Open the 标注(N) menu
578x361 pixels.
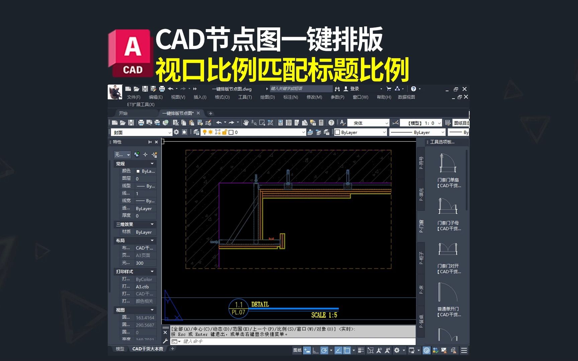[x=290, y=97]
